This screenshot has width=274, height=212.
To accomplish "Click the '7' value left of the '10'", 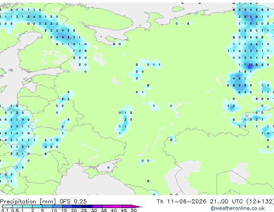I will click(x=245, y=65).
